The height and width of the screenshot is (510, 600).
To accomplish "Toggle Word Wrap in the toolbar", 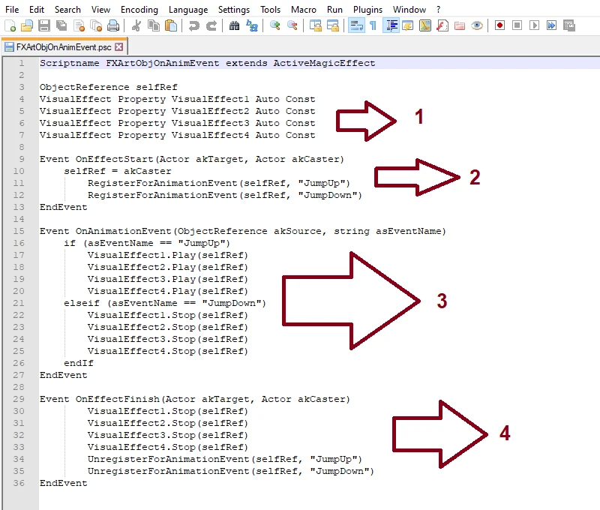I will [x=356, y=25].
